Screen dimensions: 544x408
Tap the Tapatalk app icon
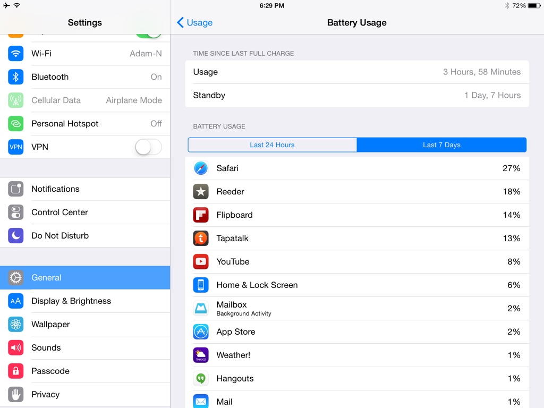click(x=201, y=239)
